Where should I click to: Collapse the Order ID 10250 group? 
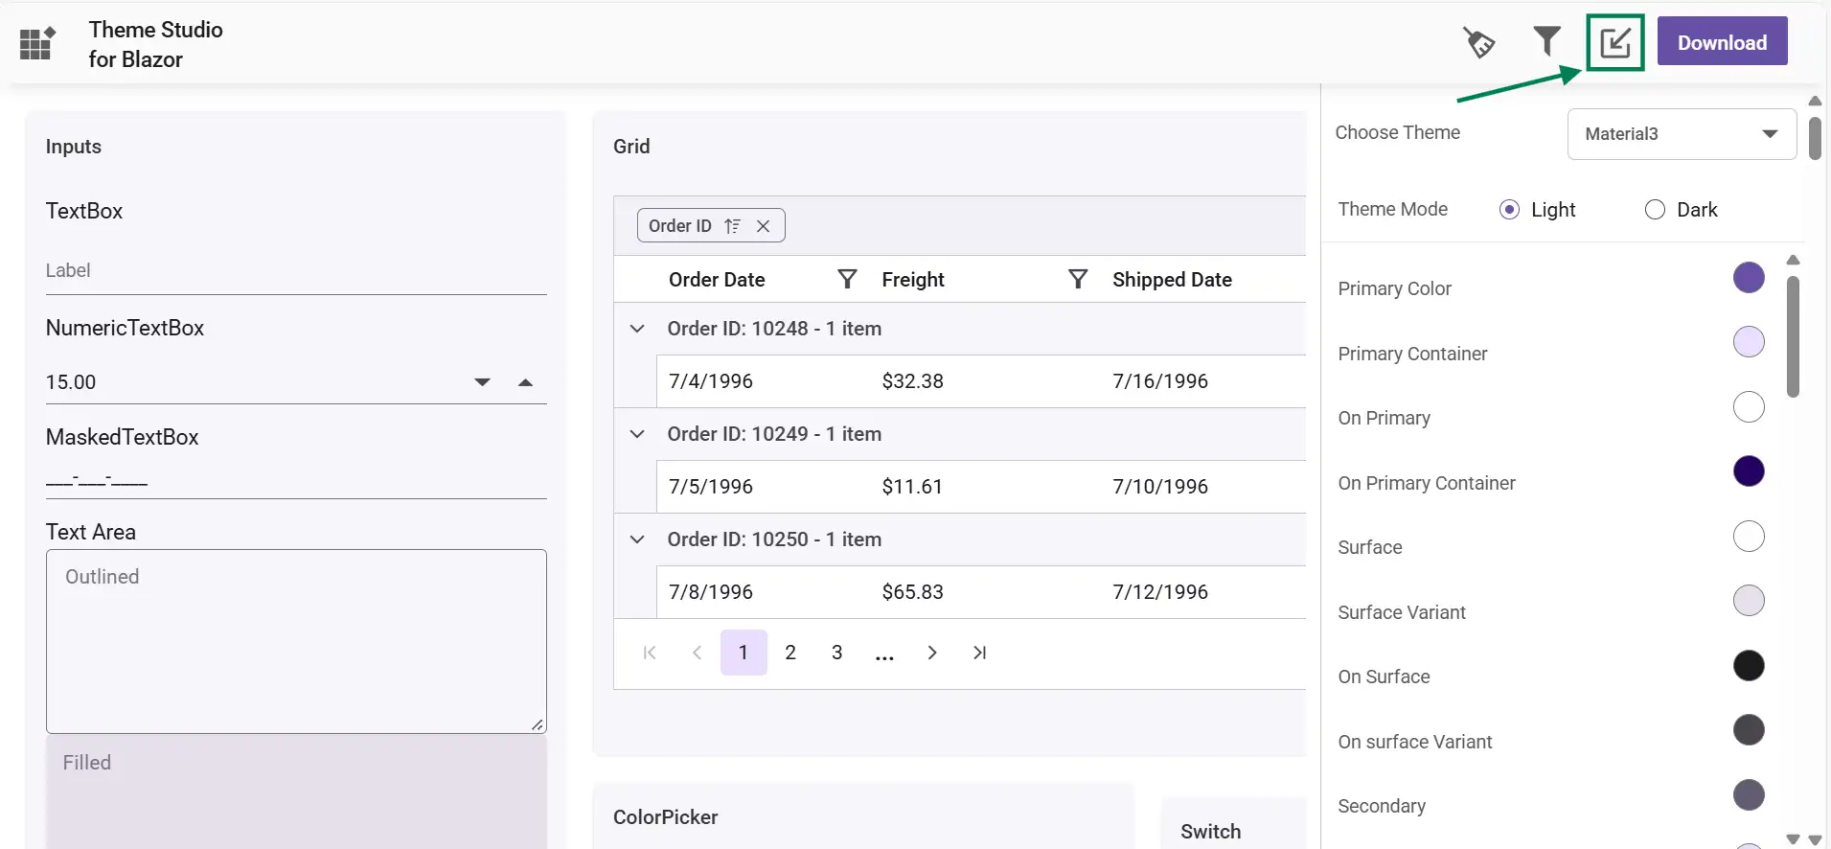tap(637, 539)
